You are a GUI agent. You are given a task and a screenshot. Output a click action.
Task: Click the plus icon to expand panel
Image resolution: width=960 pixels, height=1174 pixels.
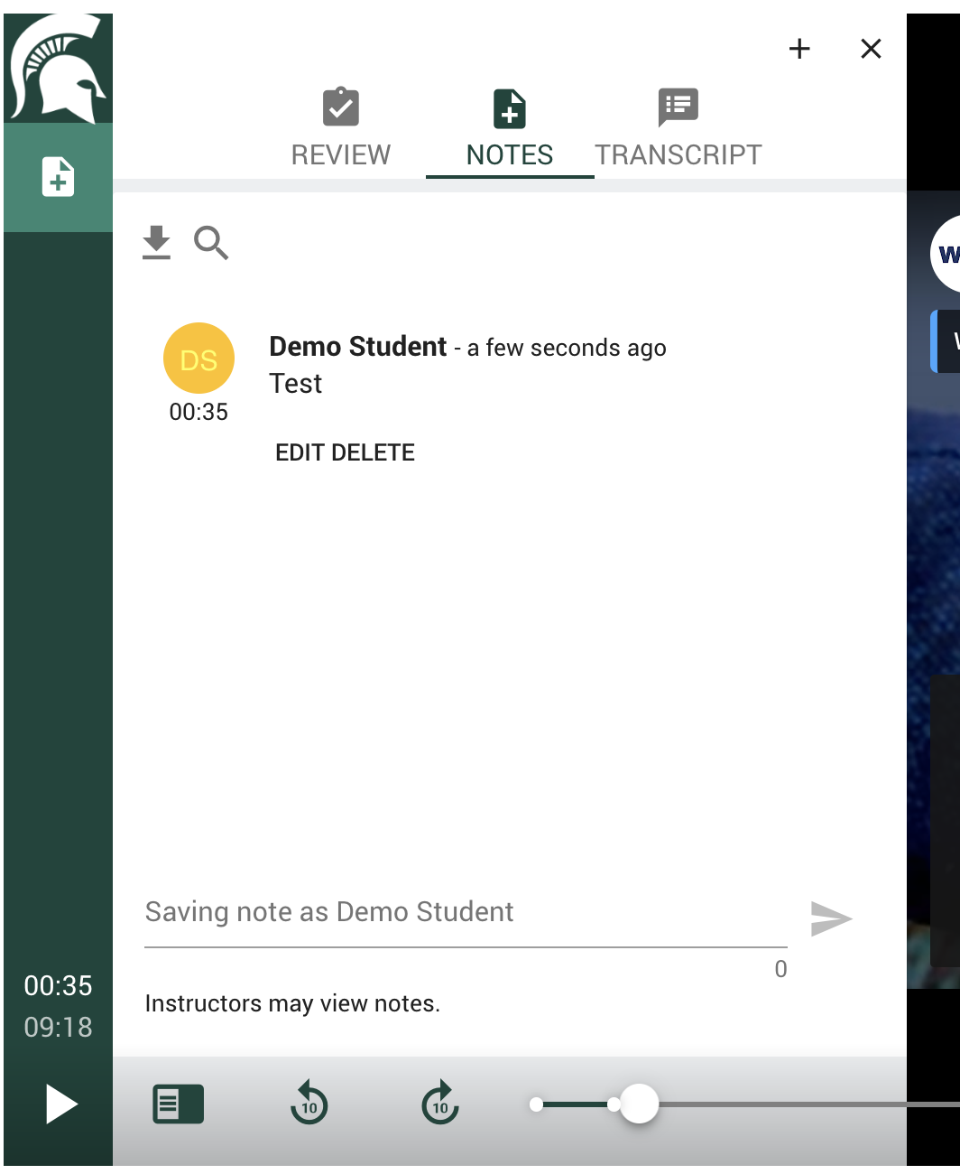tap(799, 49)
